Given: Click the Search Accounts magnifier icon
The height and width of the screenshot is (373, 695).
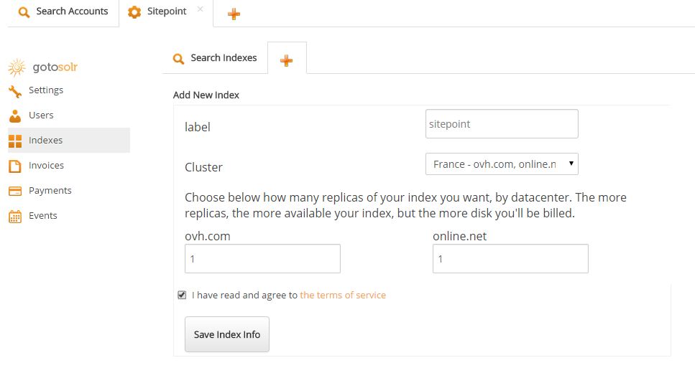Looking at the screenshot, I should pyautogui.click(x=24, y=12).
